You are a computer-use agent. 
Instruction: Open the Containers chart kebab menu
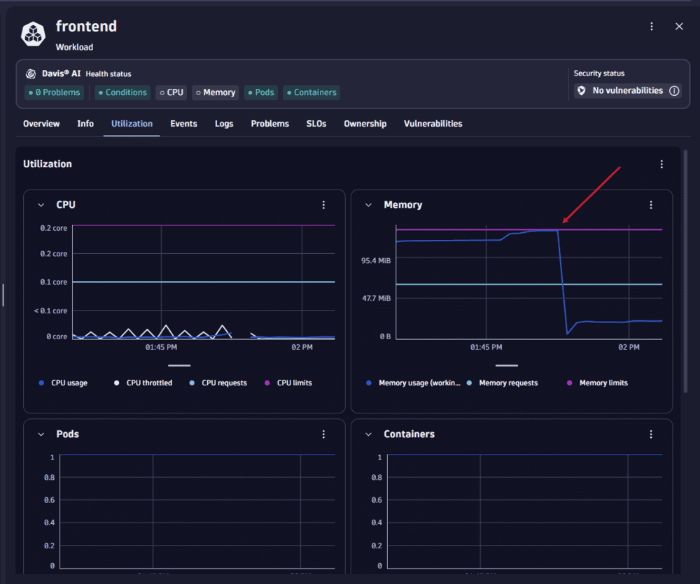651,434
